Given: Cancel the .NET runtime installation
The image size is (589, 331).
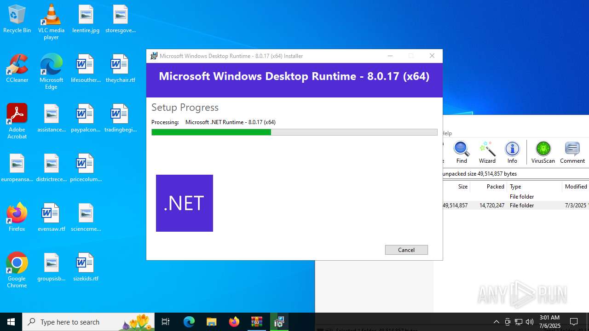Looking at the screenshot, I should [x=406, y=250].
